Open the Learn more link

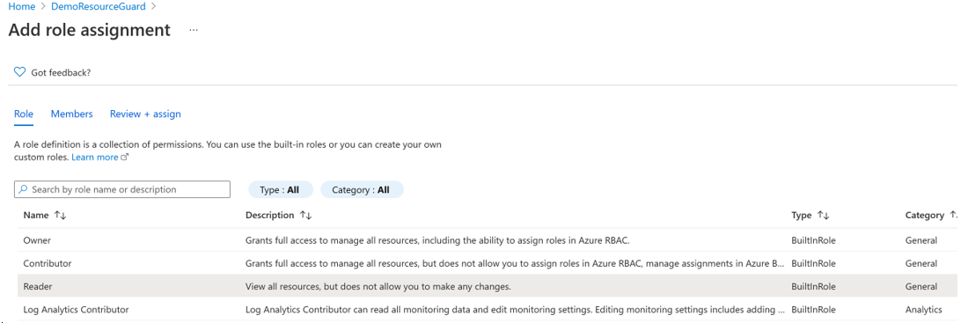[94, 158]
